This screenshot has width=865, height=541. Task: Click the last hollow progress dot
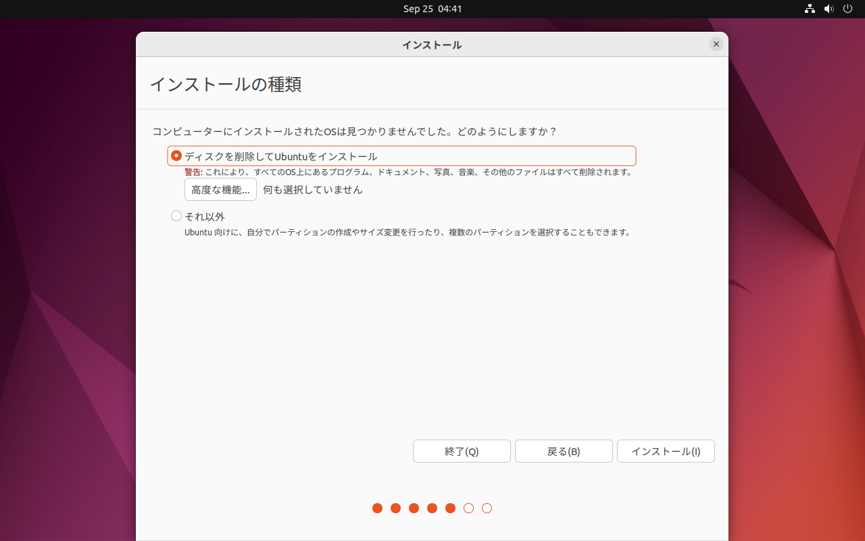(487, 508)
